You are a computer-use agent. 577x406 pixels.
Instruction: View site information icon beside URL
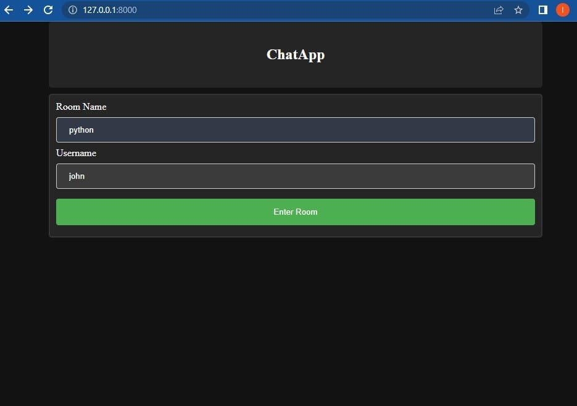72,10
